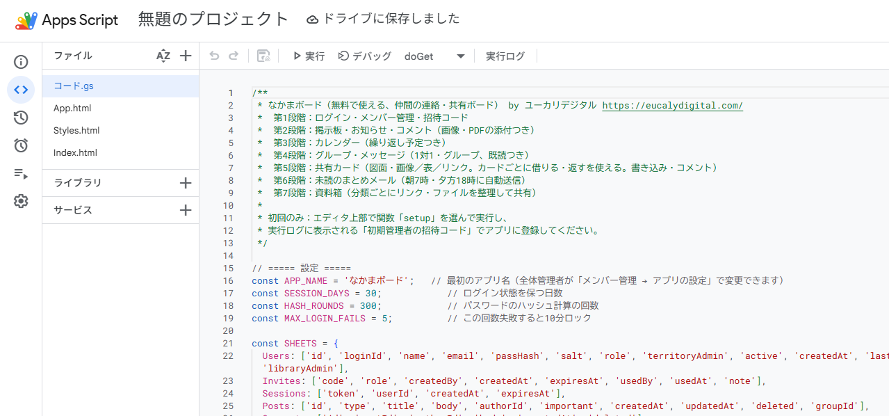Click the サービス section label
The image size is (889, 416).
(x=73, y=210)
